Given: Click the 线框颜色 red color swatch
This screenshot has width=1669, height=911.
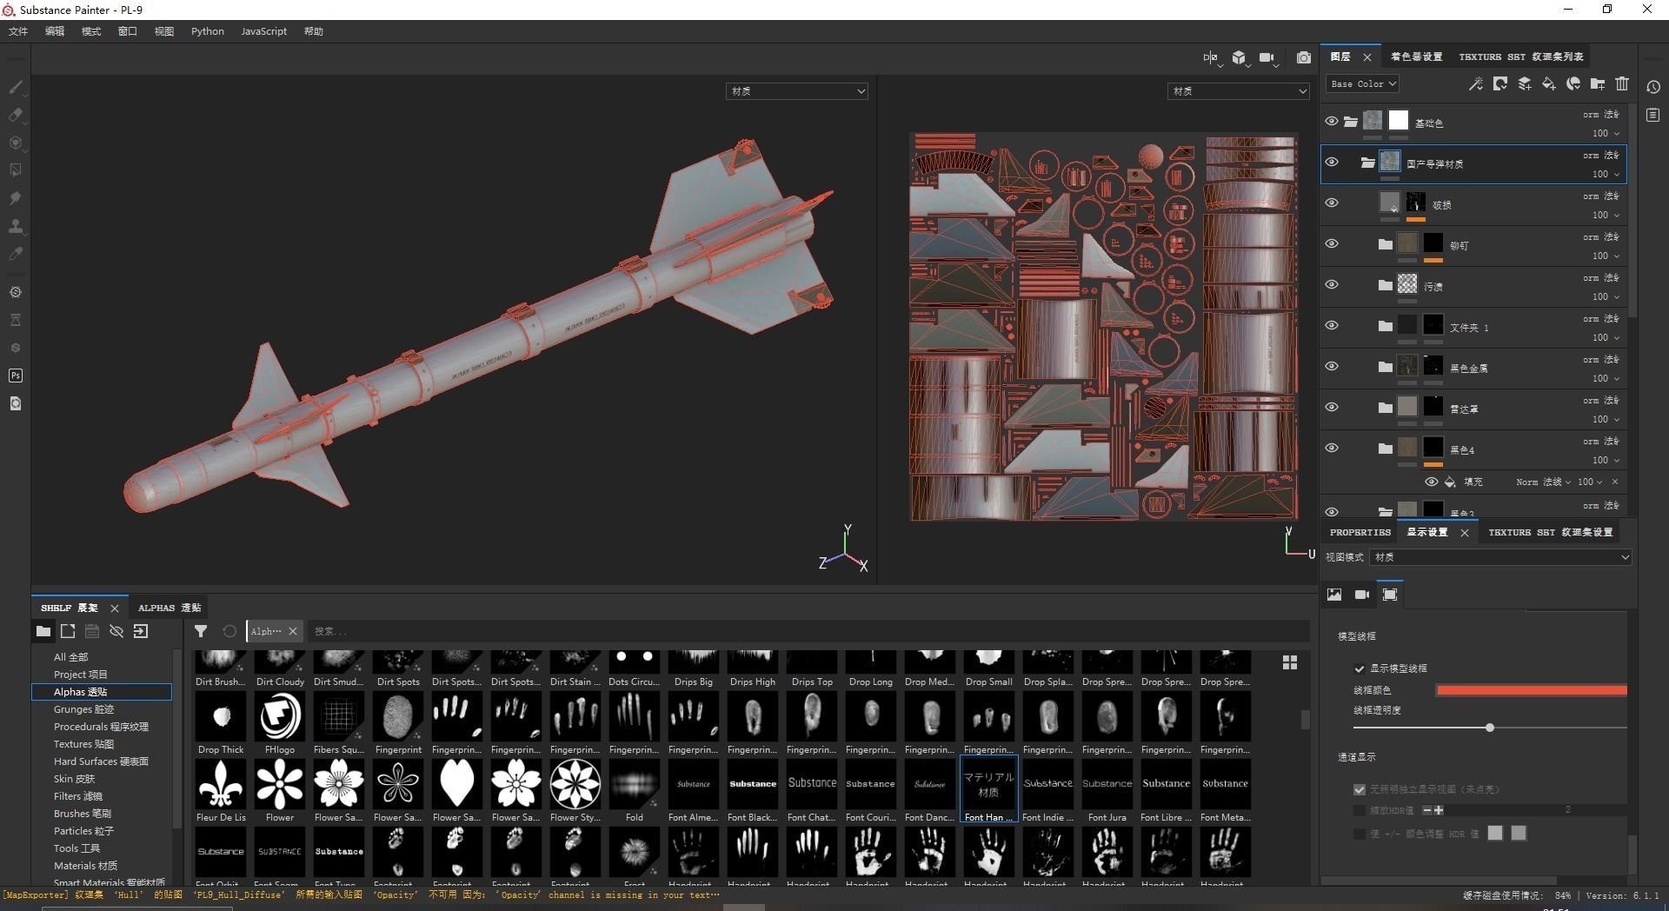Looking at the screenshot, I should [1532, 690].
